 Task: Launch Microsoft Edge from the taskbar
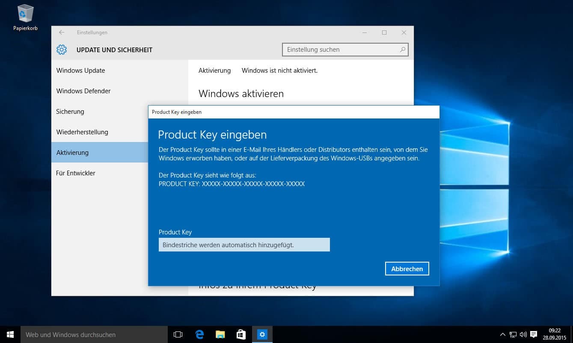[199, 334]
